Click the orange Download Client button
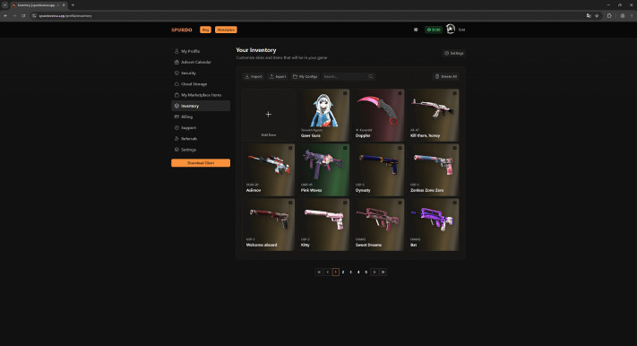This screenshot has width=637, height=346. (x=201, y=162)
